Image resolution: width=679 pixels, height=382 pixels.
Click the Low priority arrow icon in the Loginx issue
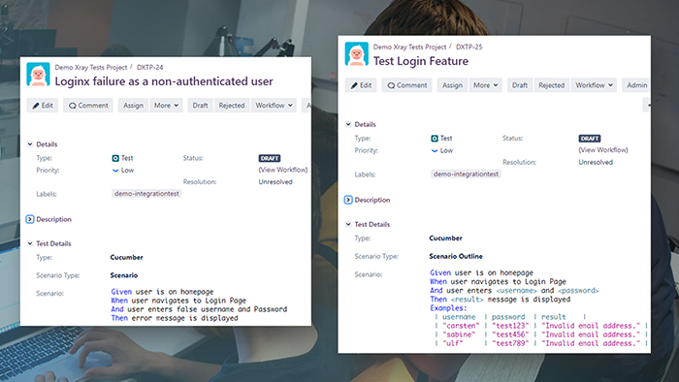click(x=115, y=171)
